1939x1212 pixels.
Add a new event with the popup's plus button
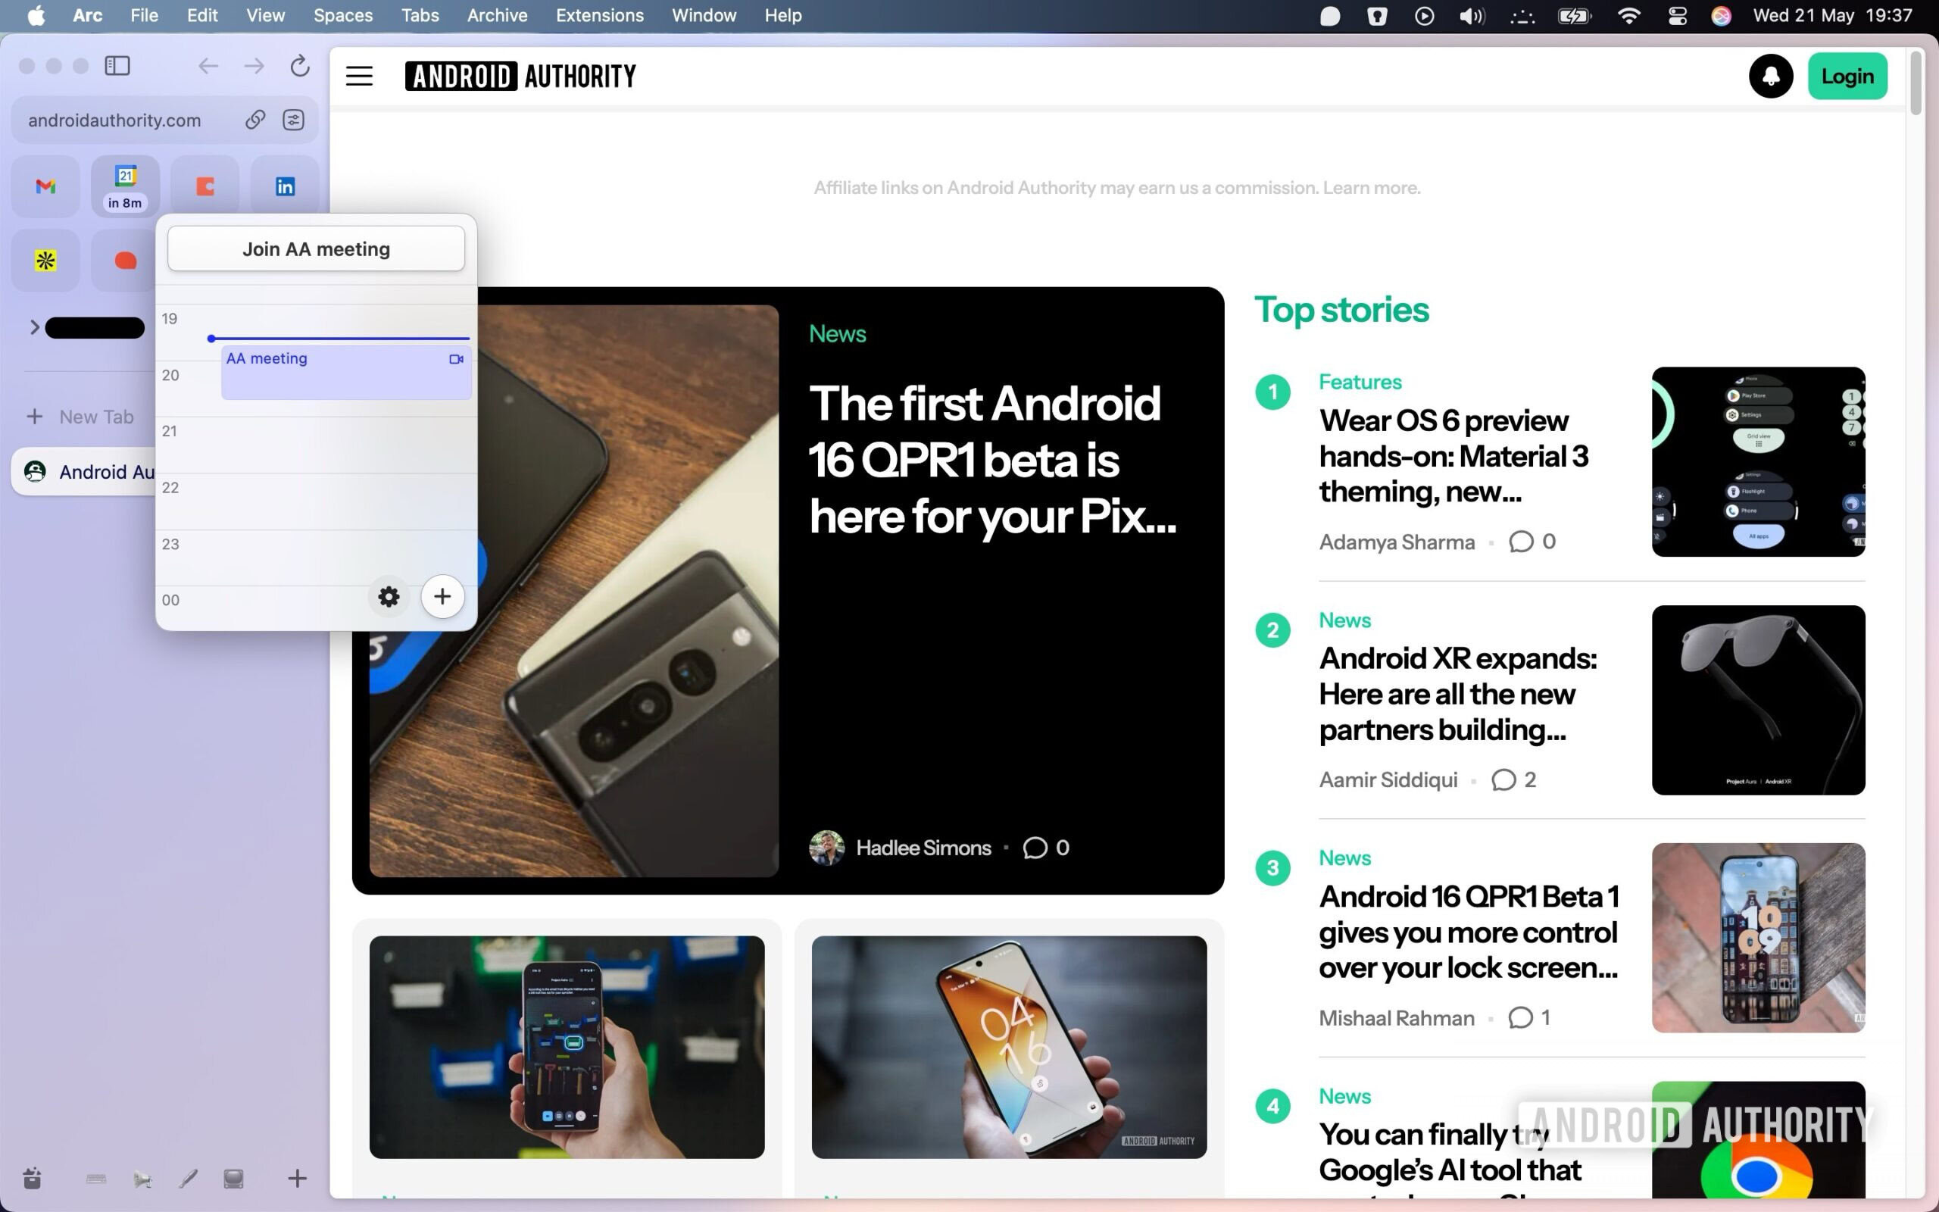[x=442, y=596]
